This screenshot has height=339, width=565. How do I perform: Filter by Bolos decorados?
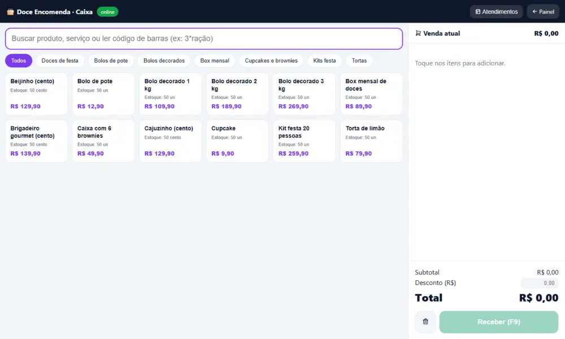[164, 60]
